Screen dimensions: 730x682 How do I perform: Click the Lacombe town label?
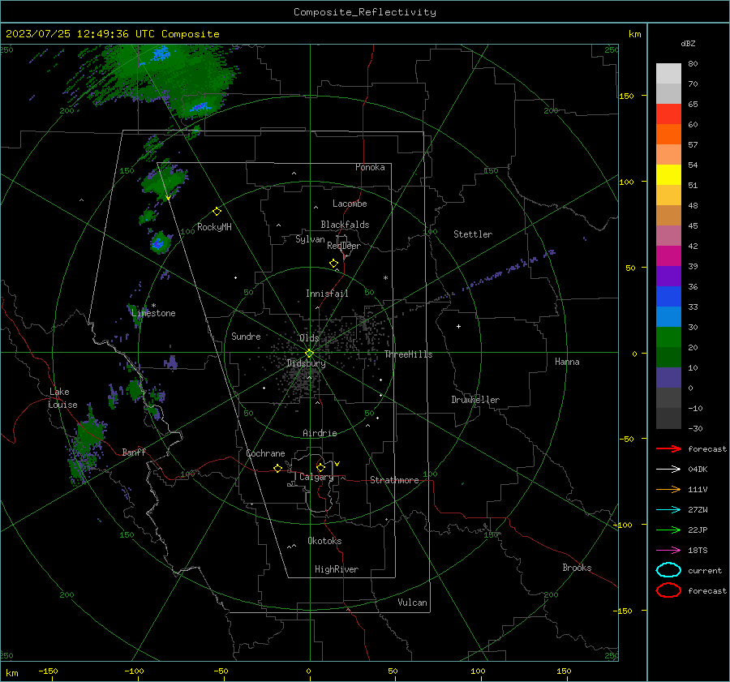tap(350, 204)
